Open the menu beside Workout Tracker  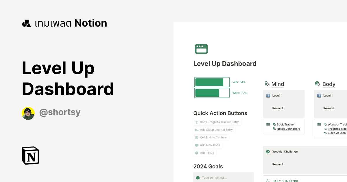tap(319, 124)
